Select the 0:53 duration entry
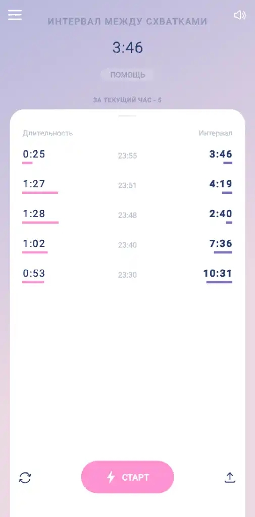This screenshot has width=255, height=517. pyautogui.click(x=34, y=273)
